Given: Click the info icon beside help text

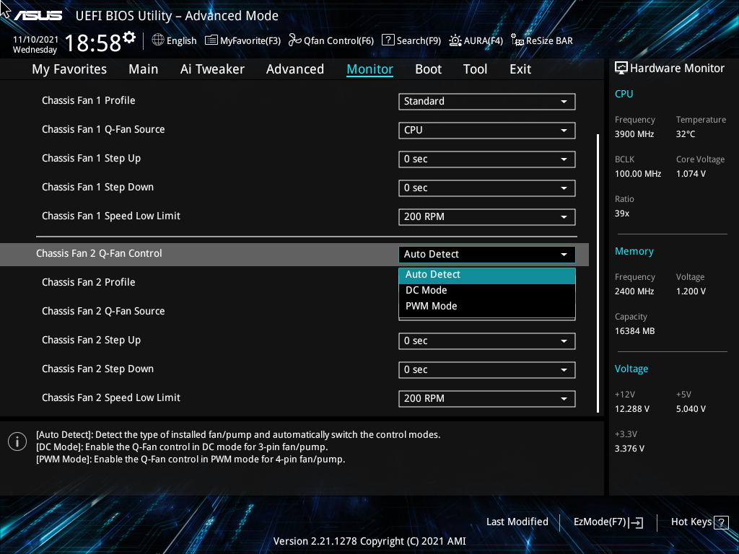Looking at the screenshot, I should (x=17, y=441).
